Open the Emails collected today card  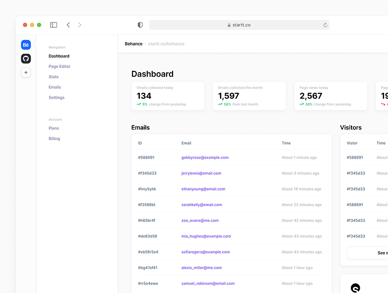[168, 96]
